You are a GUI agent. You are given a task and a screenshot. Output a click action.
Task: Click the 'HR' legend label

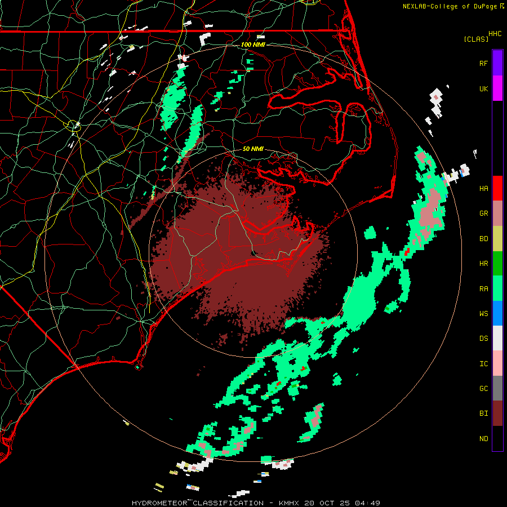[x=483, y=264]
